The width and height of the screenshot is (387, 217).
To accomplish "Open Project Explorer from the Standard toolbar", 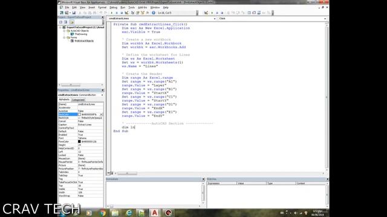I will pos(132,13).
